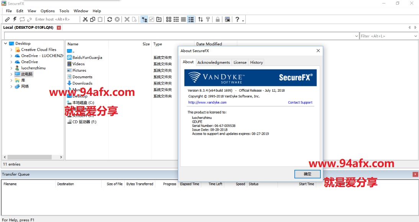Click the Reconnect arrows toolbar icon
Screen dimensions: 419x222
click(x=22, y=19)
